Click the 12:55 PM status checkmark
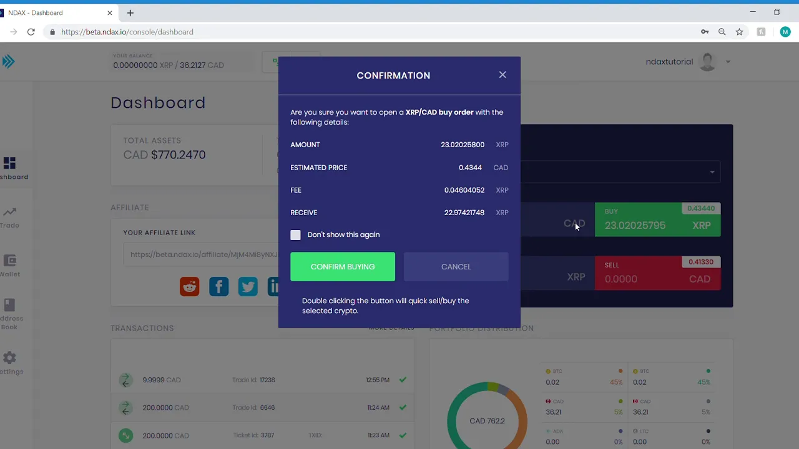The height and width of the screenshot is (449, 799). (403, 380)
